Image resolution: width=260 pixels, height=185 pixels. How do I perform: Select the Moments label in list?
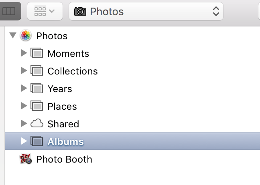coord(68,53)
